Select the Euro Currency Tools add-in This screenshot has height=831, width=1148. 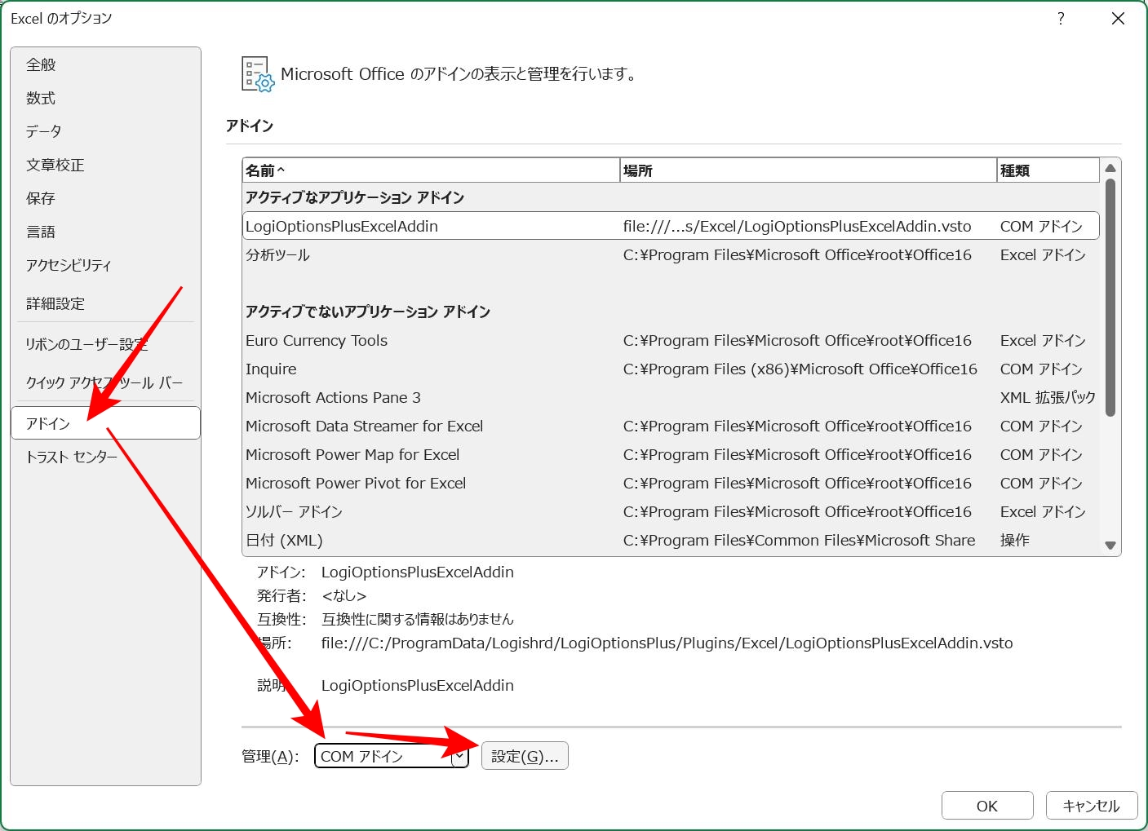[671, 340]
